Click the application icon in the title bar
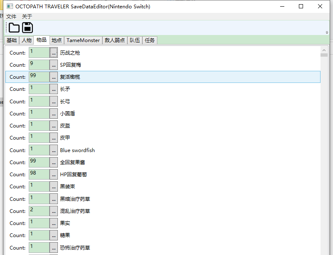The height and width of the screenshot is (255, 333). tap(10, 6)
